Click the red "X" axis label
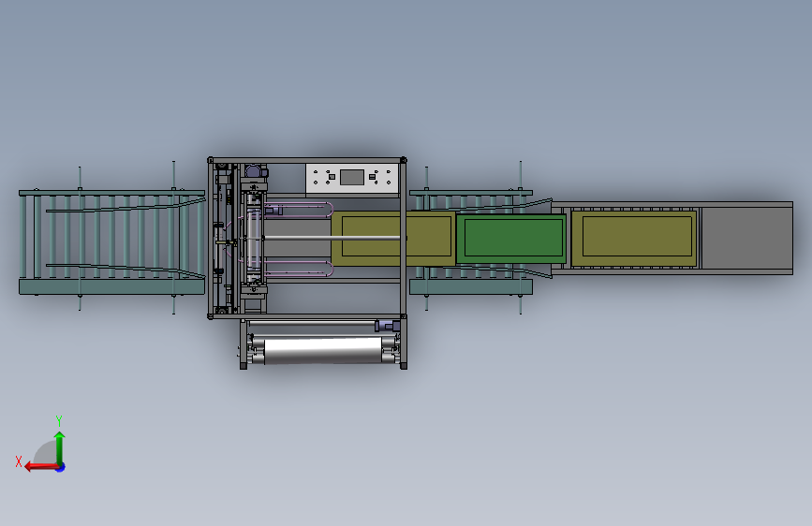 point(19,461)
